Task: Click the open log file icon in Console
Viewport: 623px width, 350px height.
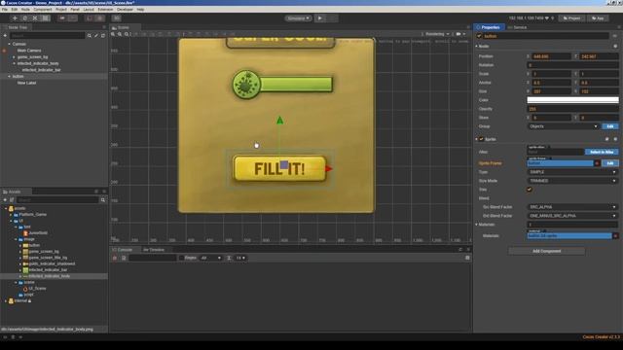Action: (124, 258)
